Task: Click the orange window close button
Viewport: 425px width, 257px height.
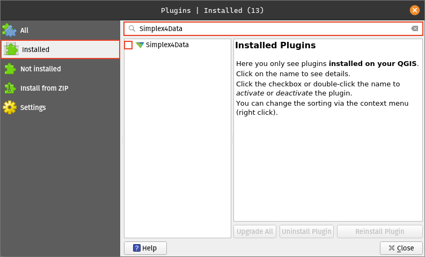Action: coord(414,10)
